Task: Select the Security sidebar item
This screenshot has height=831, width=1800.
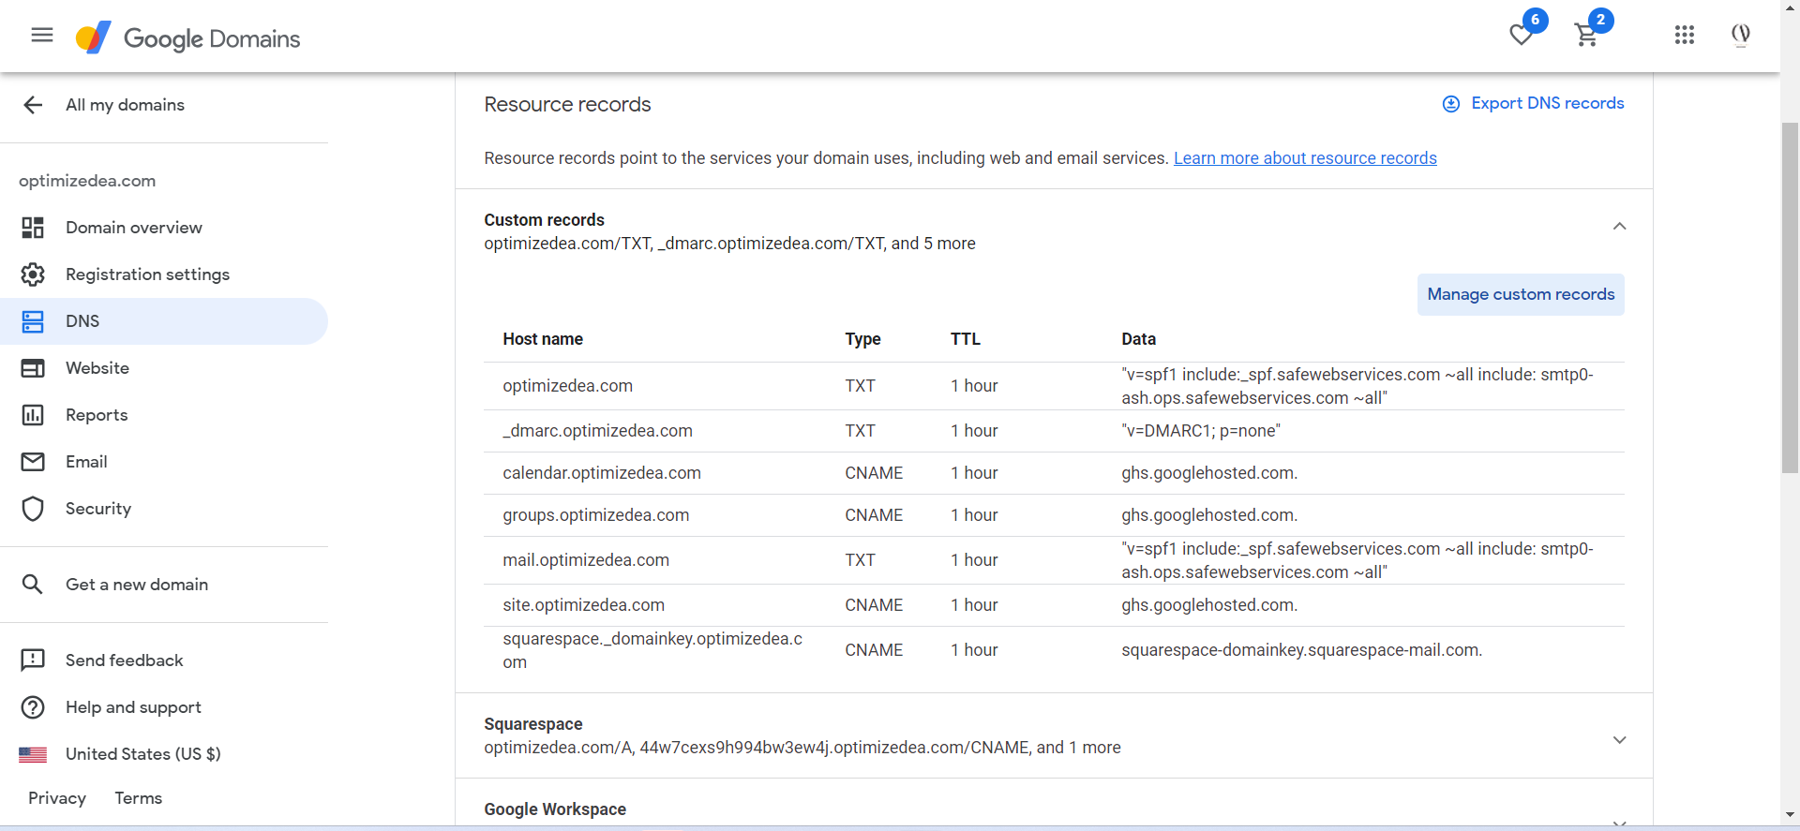Action: 97,509
